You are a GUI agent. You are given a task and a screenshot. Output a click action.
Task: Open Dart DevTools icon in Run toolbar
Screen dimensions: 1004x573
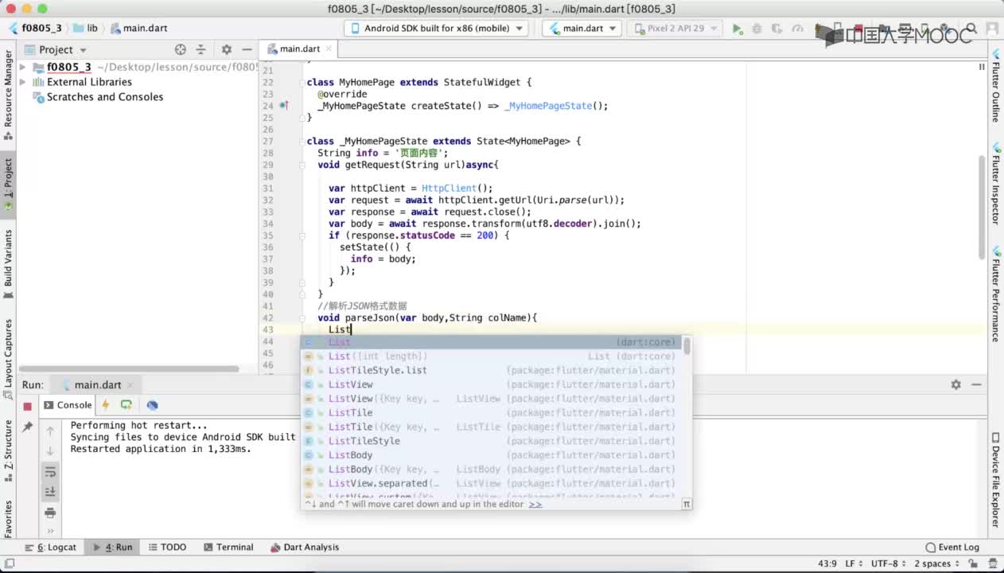[x=153, y=405]
